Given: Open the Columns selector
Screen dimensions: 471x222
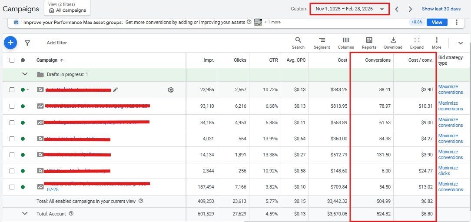Looking at the screenshot, I should coord(346,43).
